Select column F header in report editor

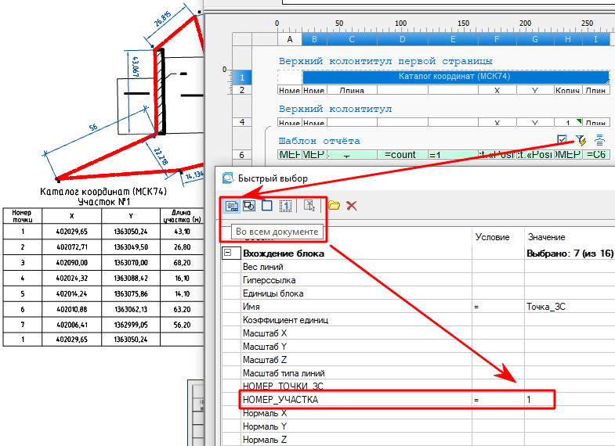[497, 39]
